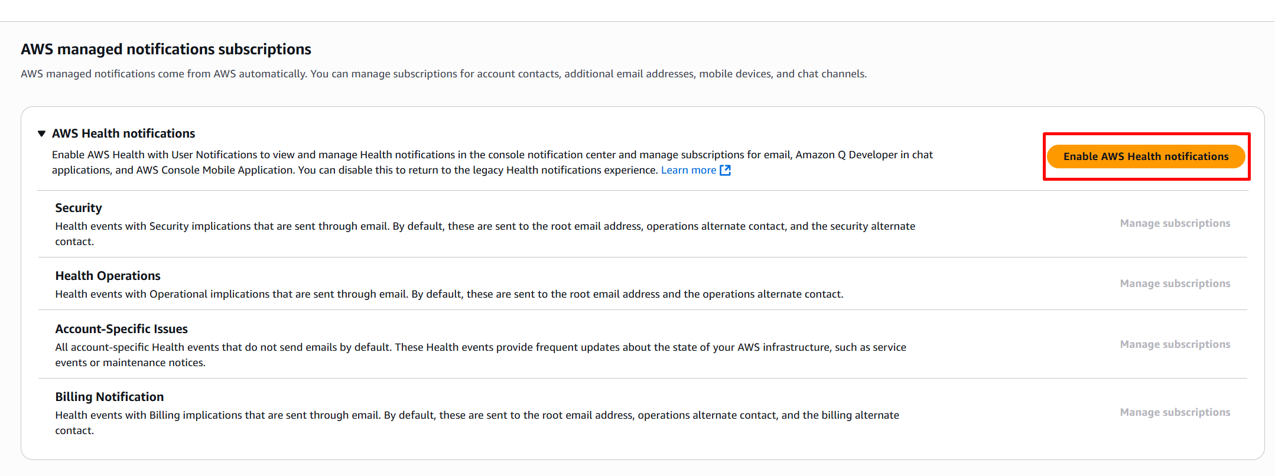Image resolution: width=1275 pixels, height=476 pixels.
Task: Click the page subtitle about managing subscriptions
Action: pos(443,74)
